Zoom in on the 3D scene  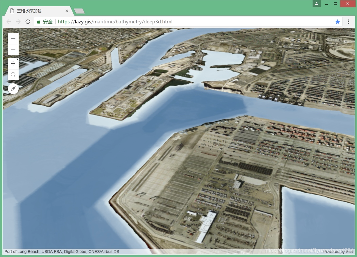[13, 39]
